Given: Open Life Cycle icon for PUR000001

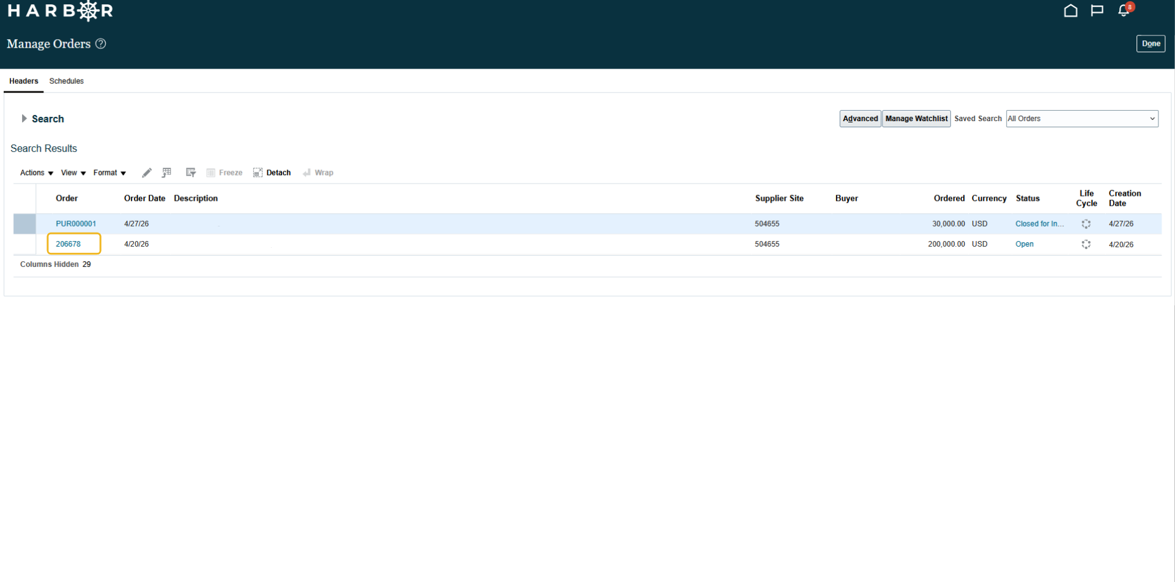Looking at the screenshot, I should click(1086, 224).
